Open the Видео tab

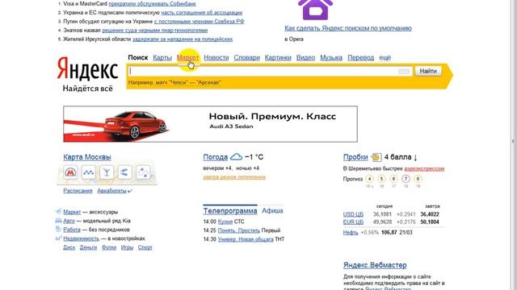click(305, 57)
